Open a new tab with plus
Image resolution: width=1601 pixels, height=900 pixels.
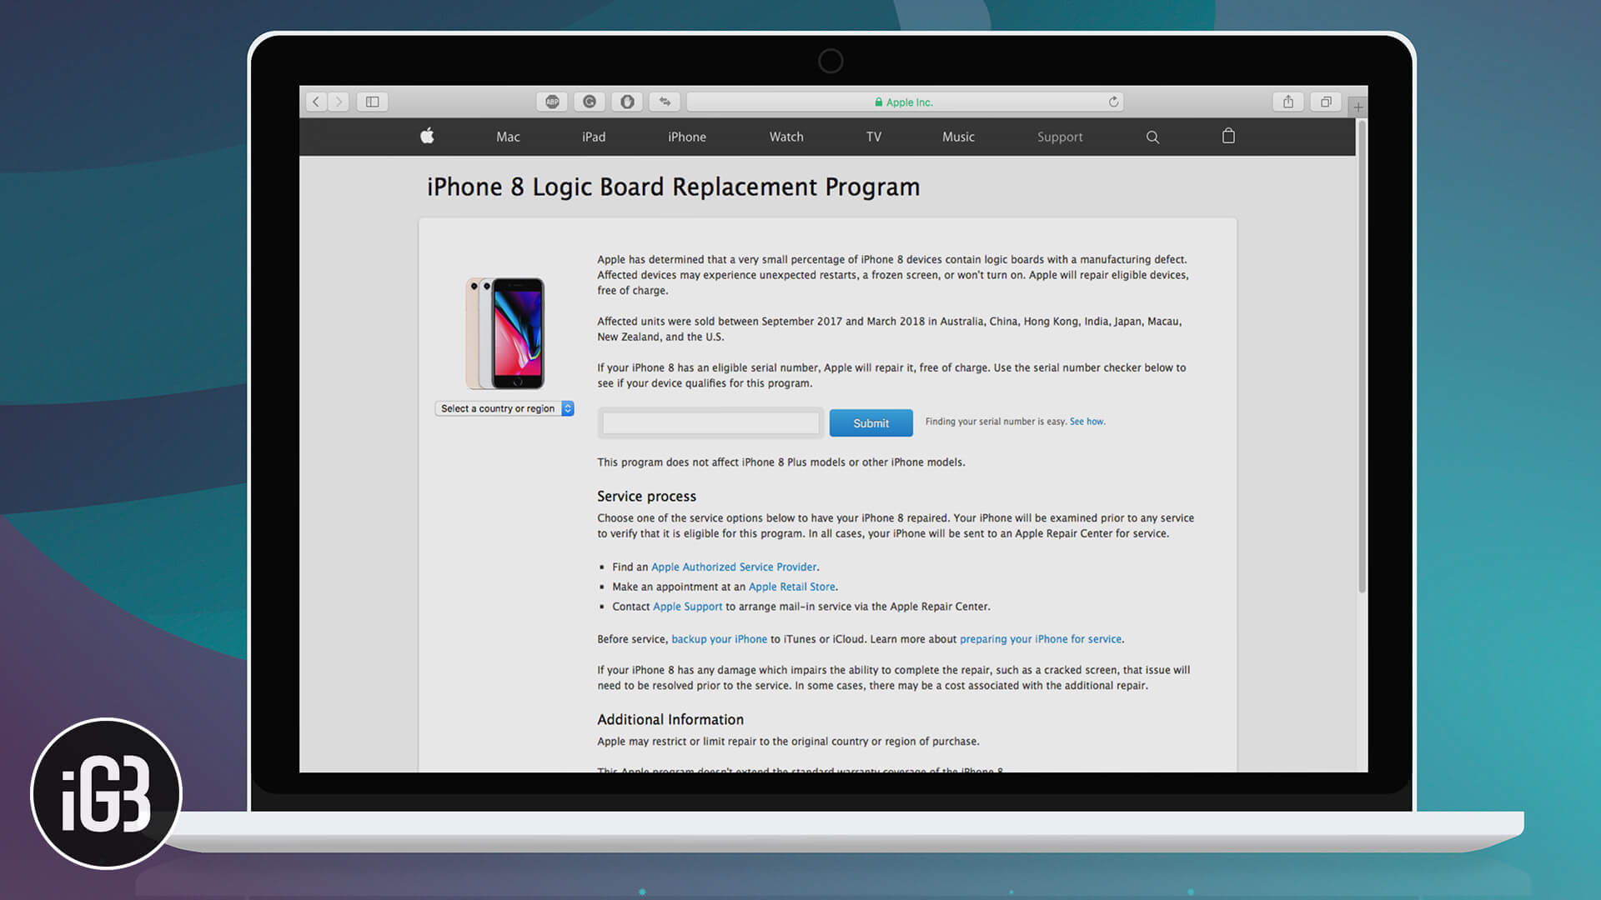(x=1358, y=107)
